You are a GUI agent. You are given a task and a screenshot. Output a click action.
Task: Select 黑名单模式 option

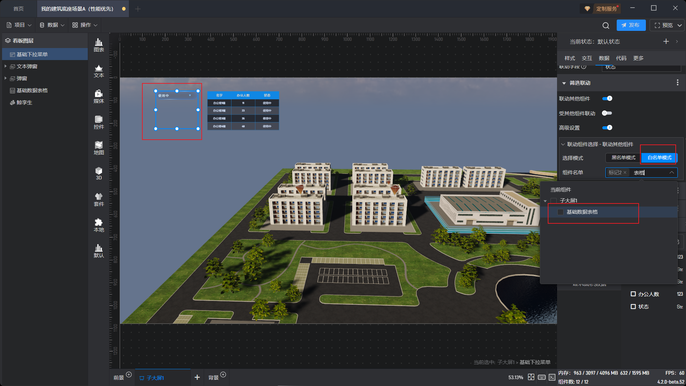[x=623, y=157]
